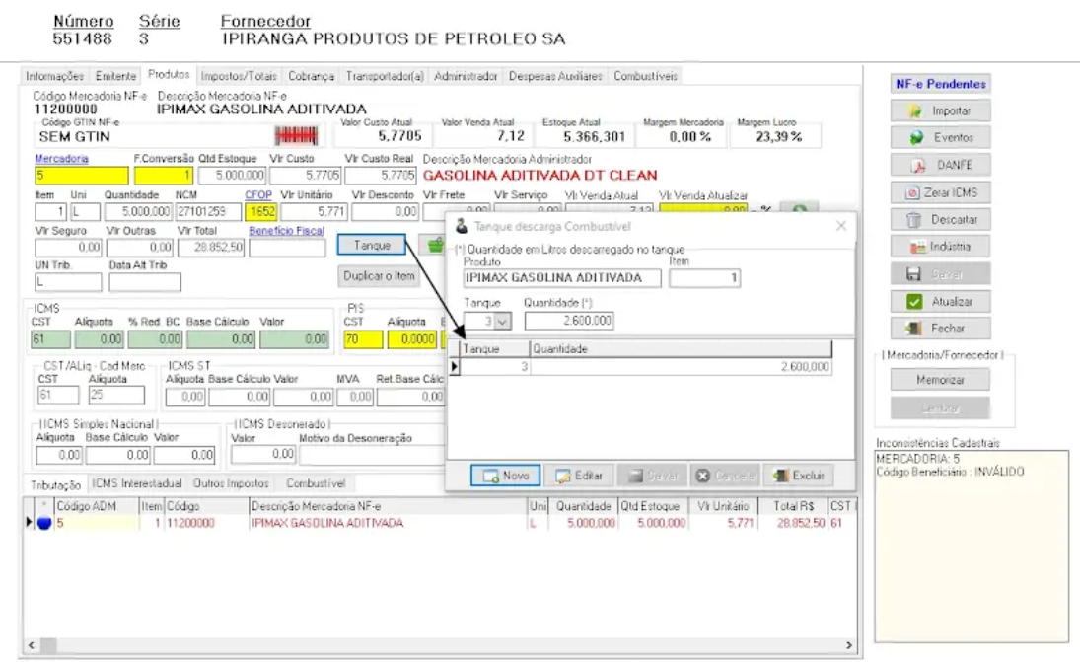Click the Inconsistências Cadastrais text box
Image resolution: width=1080 pixels, height=662 pixels.
(x=972, y=547)
